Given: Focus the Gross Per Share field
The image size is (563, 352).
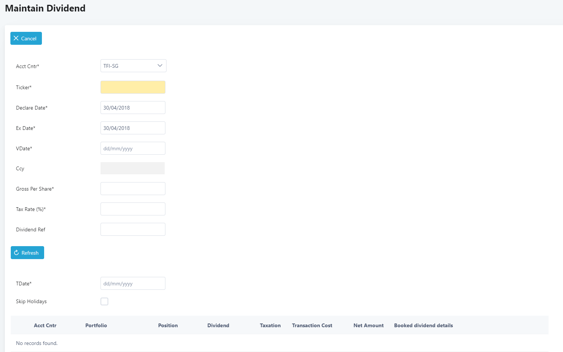Looking at the screenshot, I should (x=133, y=189).
